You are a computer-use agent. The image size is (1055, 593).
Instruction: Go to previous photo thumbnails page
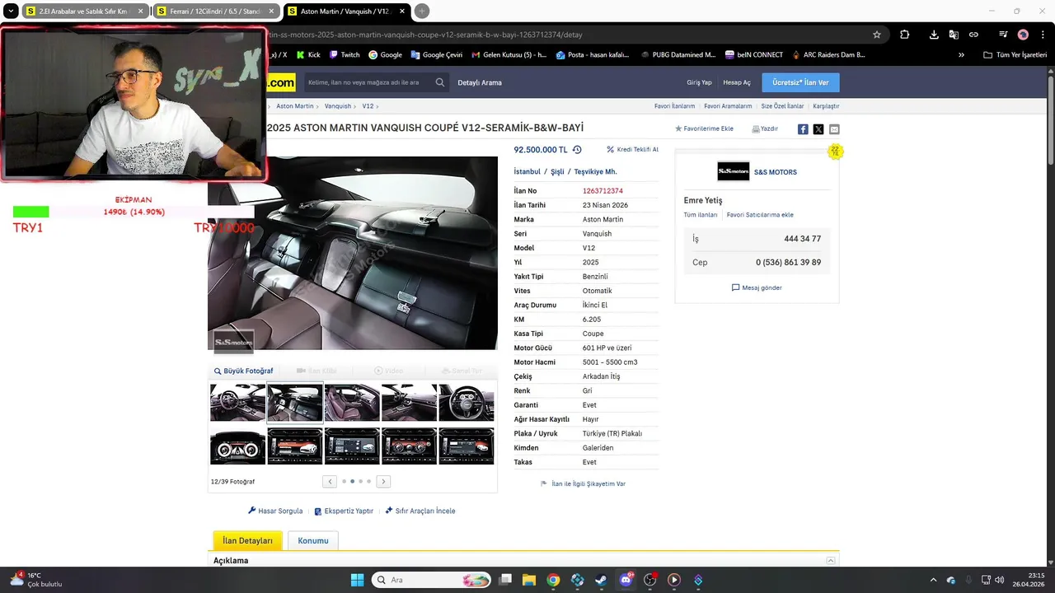(x=329, y=481)
